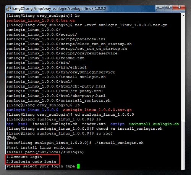This screenshot has width=191, height=175.
Task: Click the 'sunlogin_linux_1.0.0.0/html/' output line
Action: [39, 82]
